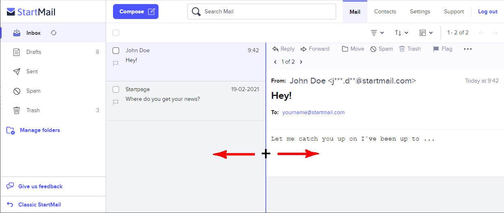
Task: Mark the message as Spam in toolbar
Action: pyautogui.click(x=382, y=49)
